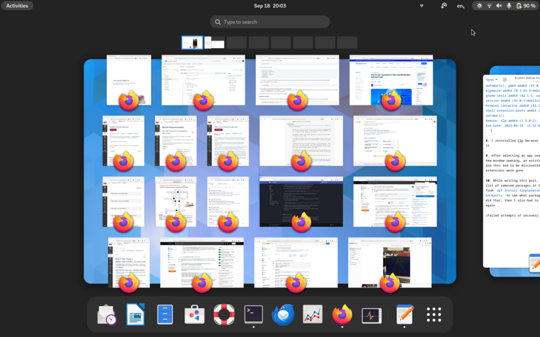Click Open button in text editor window
Image resolution: width=540 pixels, height=337 pixels.
490,80
